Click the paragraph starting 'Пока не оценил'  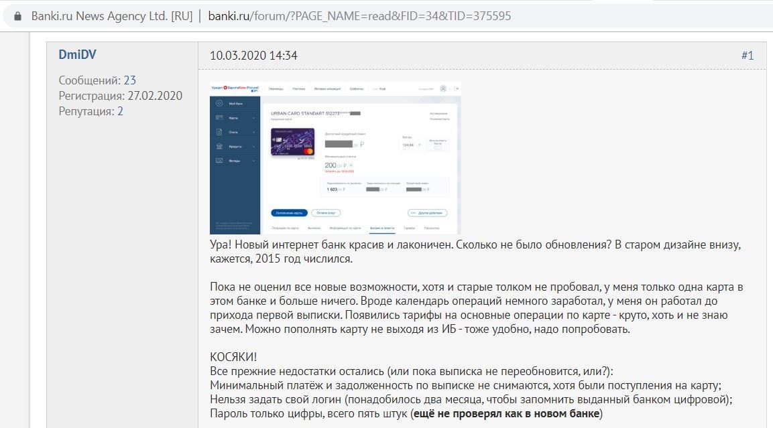tap(476, 308)
